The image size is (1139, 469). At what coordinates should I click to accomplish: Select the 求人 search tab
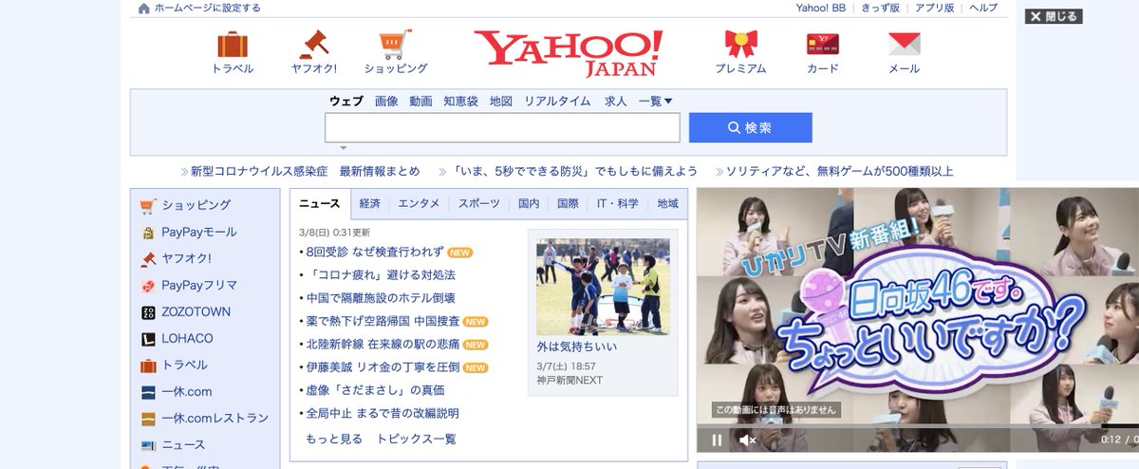pos(616,102)
